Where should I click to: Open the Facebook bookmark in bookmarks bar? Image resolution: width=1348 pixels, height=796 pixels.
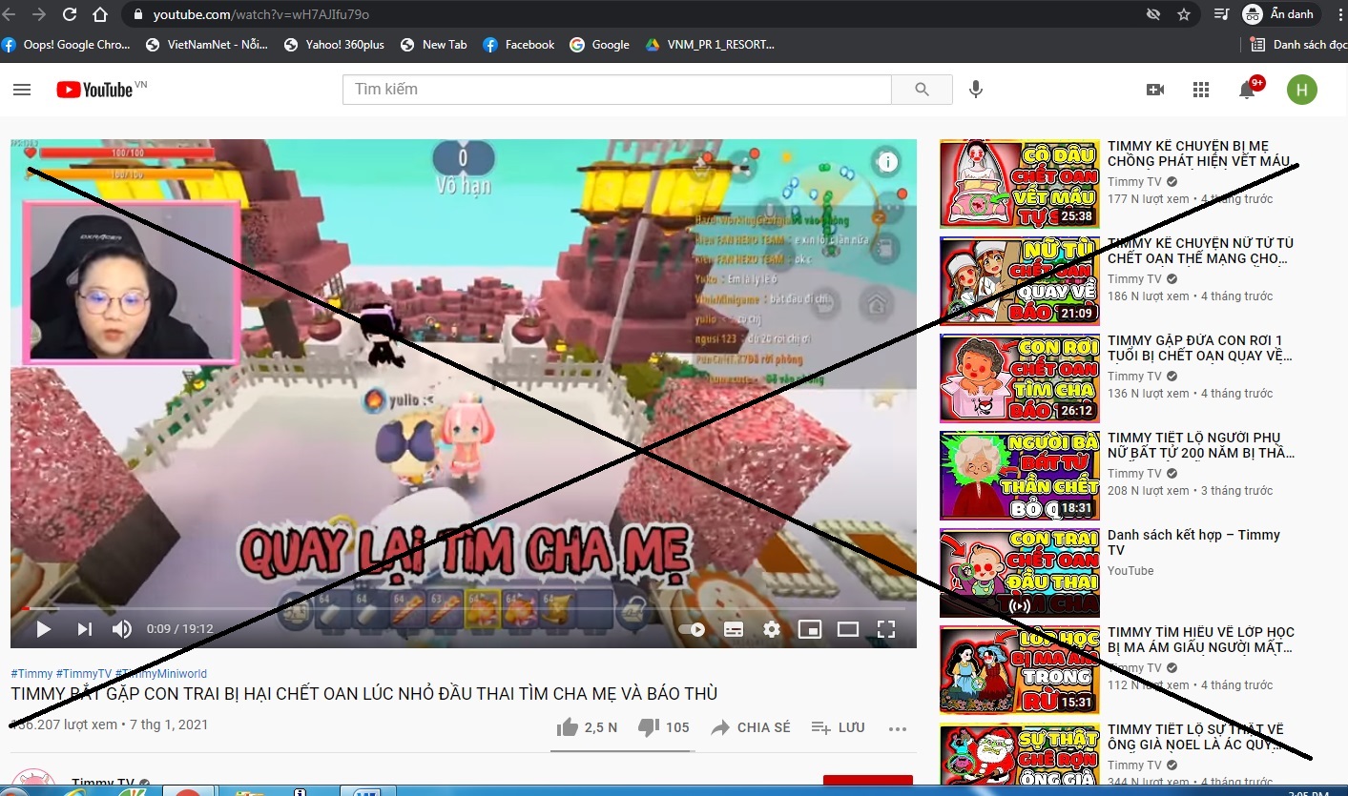[x=519, y=45]
